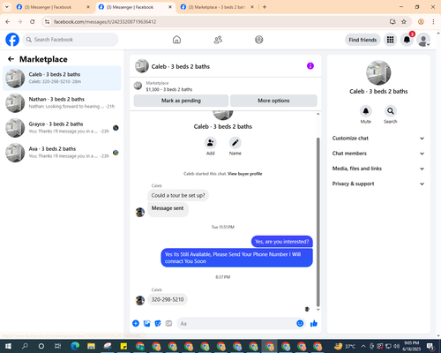
Task: Click Caleb's large profile photo in side panel
Action: coord(378,72)
